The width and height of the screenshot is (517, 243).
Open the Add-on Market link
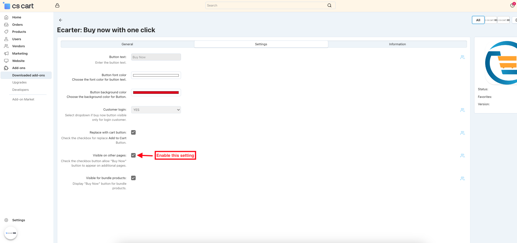[23, 99]
